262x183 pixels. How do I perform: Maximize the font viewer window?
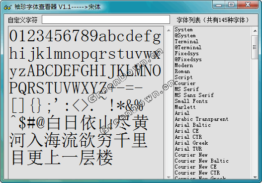coord(231,4)
